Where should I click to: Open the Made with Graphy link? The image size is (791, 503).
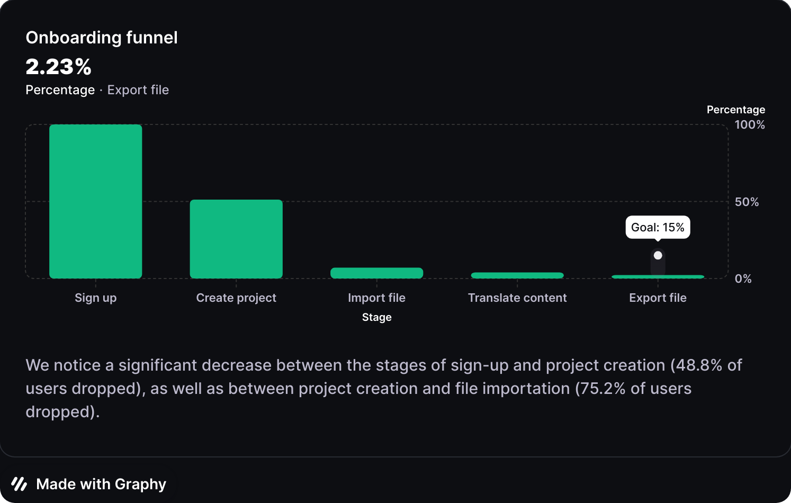(101, 484)
